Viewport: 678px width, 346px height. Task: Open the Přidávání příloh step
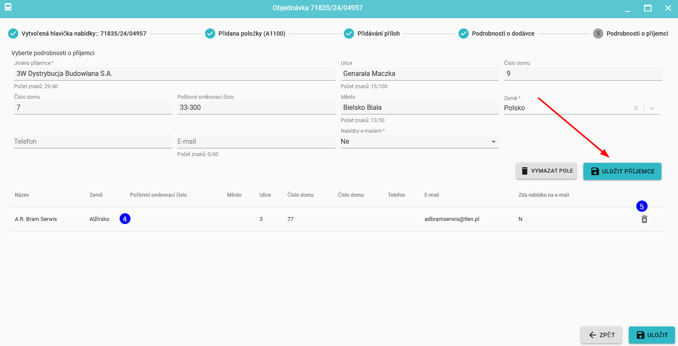[378, 33]
